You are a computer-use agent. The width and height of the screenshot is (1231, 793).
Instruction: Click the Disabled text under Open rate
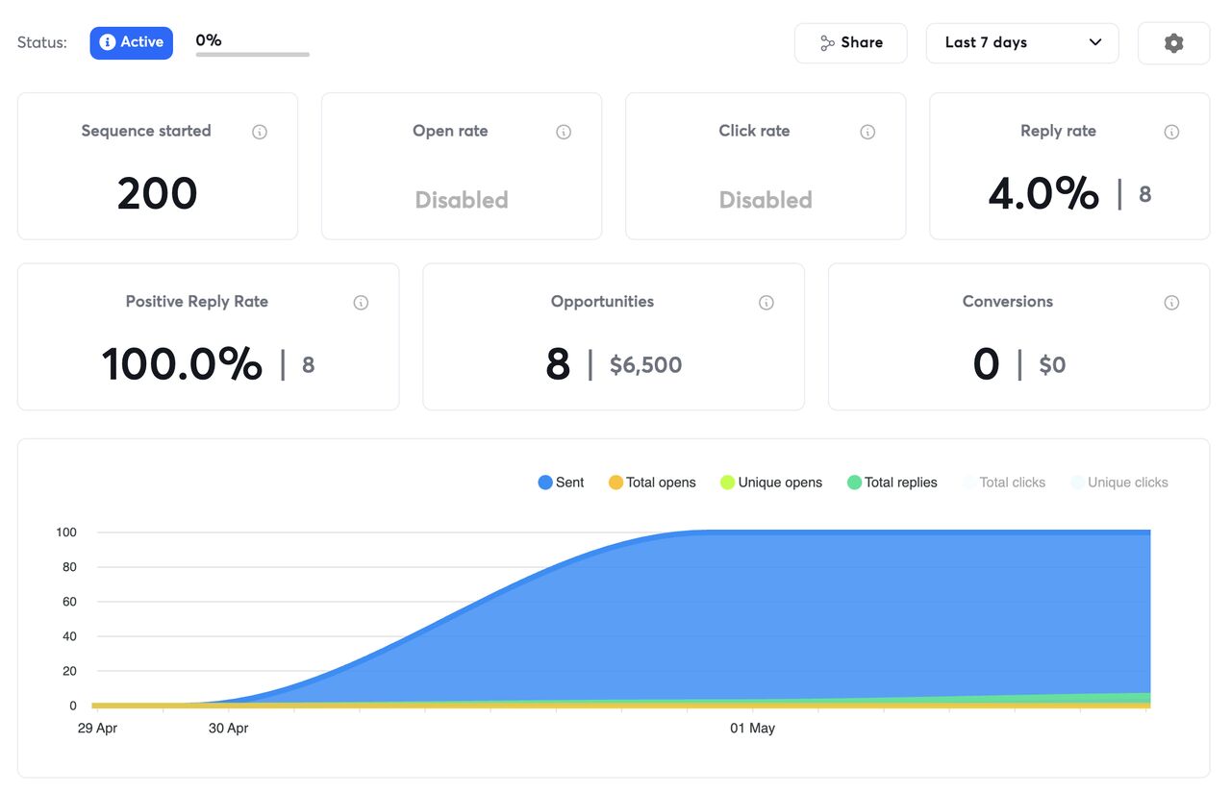462,200
